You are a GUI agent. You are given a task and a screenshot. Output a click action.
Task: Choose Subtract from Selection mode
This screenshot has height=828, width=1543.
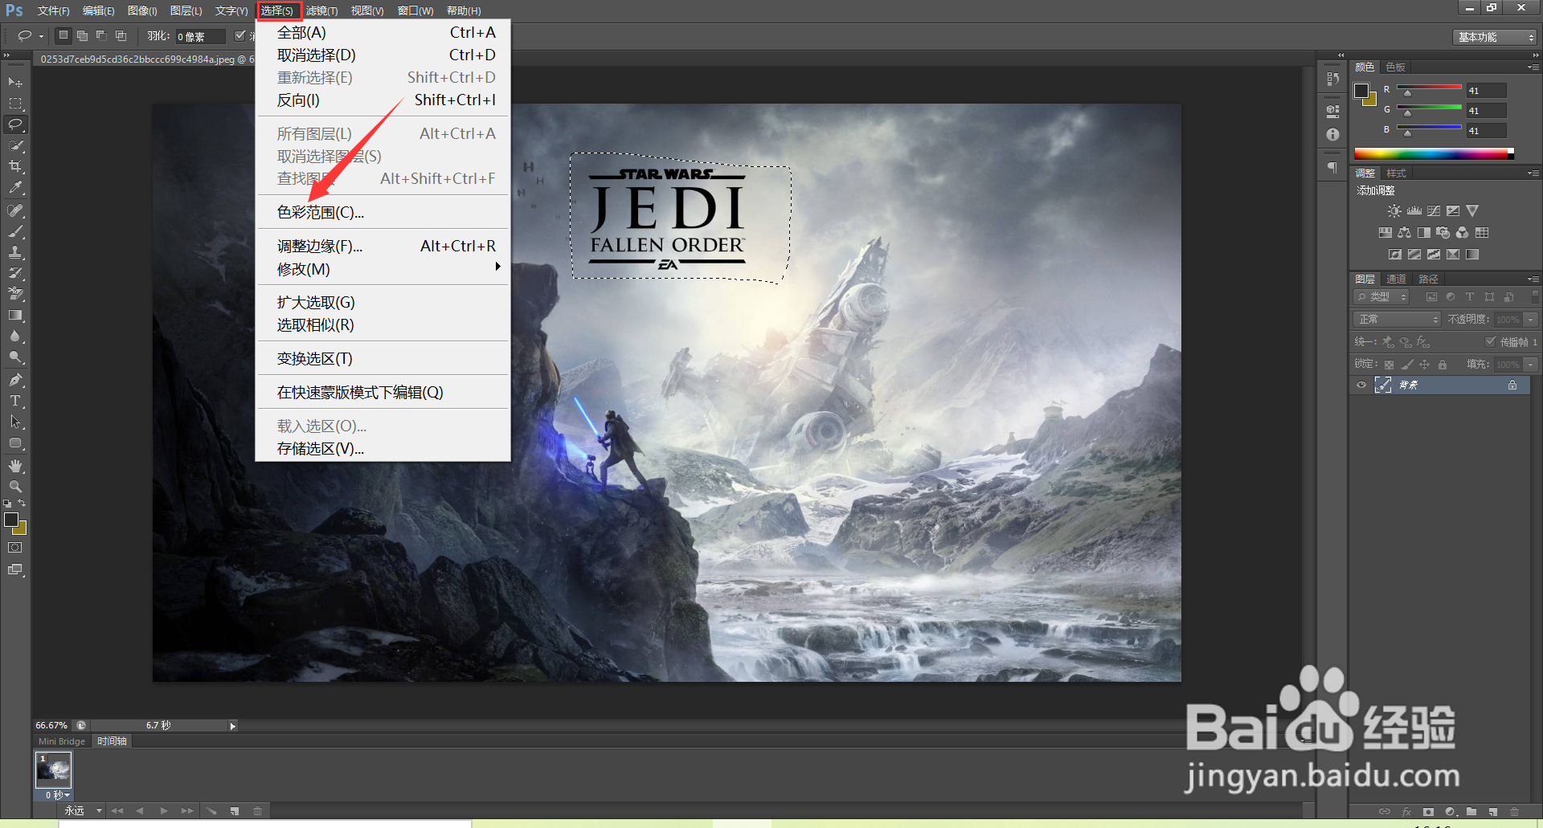101,35
